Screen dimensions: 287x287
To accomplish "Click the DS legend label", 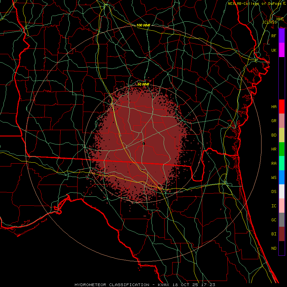I will click(274, 192).
